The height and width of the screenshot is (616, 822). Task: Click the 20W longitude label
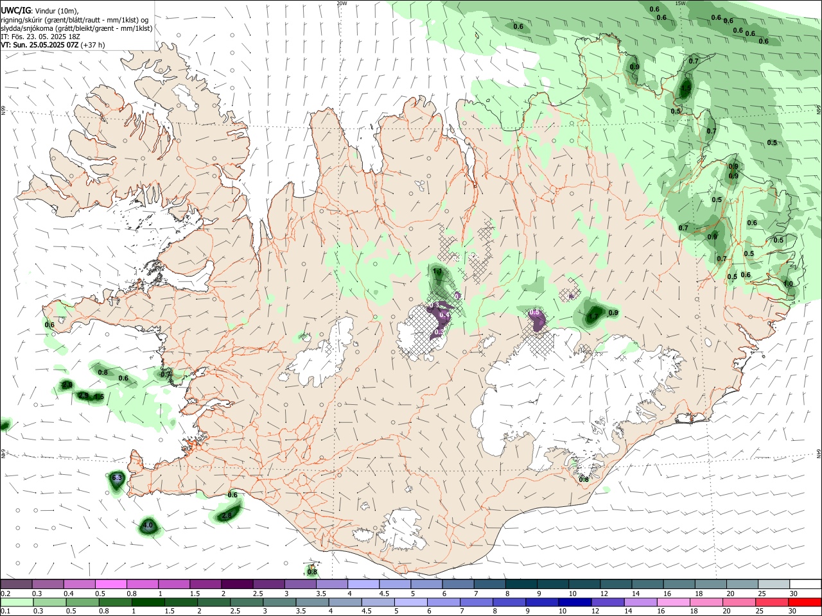[x=342, y=3]
